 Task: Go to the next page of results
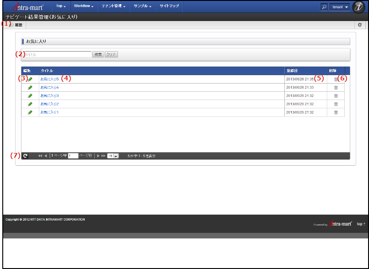pyautogui.click(x=98, y=156)
